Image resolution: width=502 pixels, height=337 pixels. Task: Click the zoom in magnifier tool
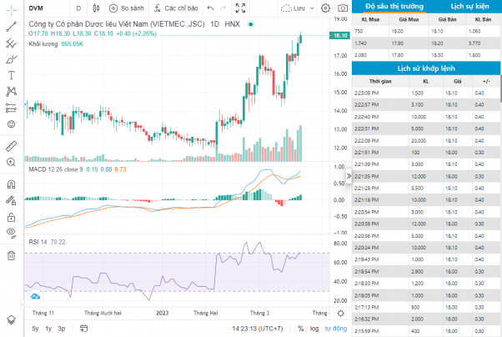pos(11,162)
